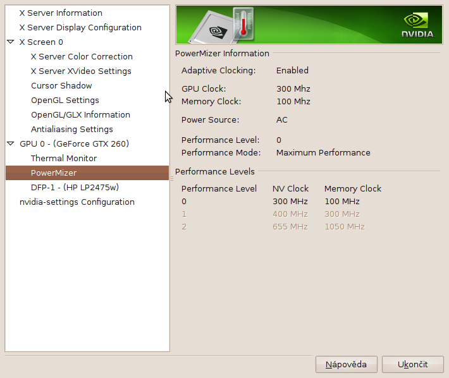Click the GPU Clock '300 Mhz' value

tap(293, 88)
